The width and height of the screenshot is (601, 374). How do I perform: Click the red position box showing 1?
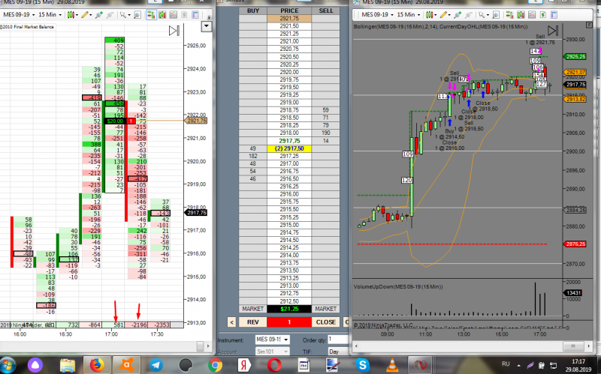[289, 322]
